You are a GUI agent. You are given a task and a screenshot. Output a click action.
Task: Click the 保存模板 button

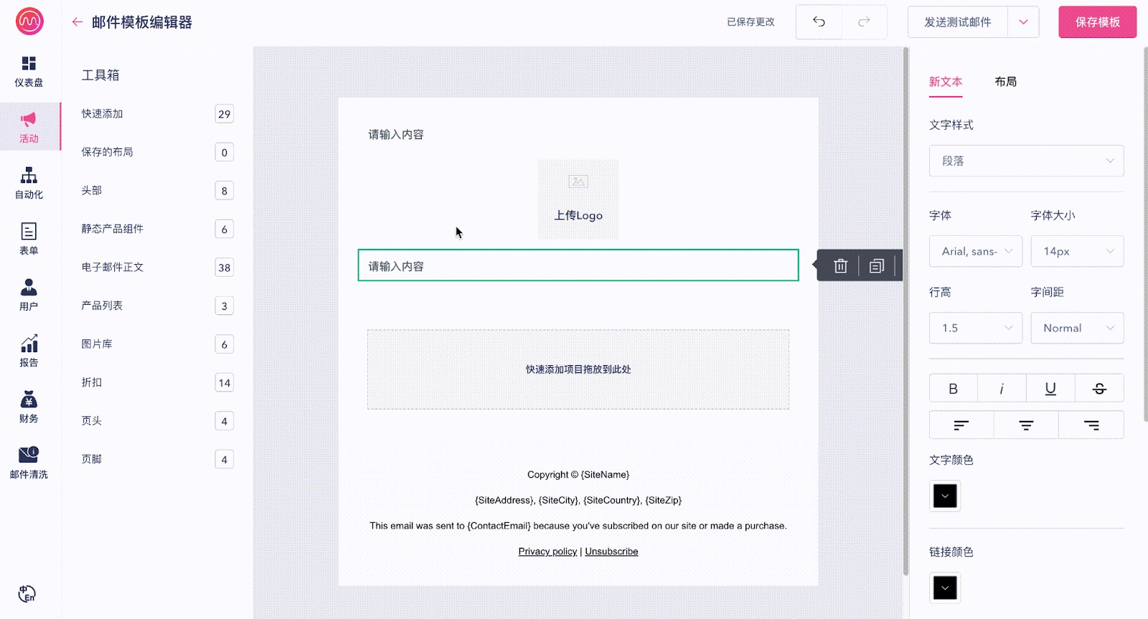[1097, 22]
